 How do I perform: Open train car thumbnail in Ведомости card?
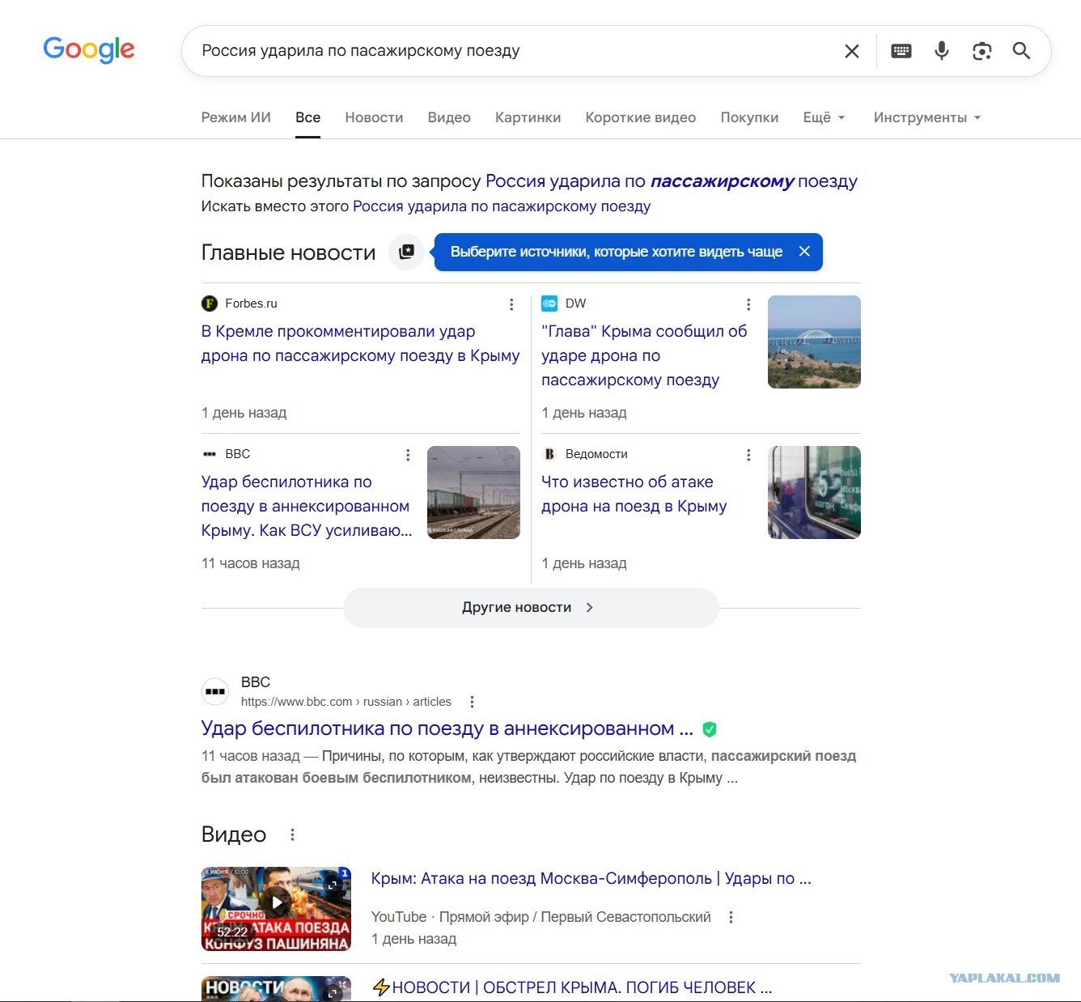click(814, 492)
